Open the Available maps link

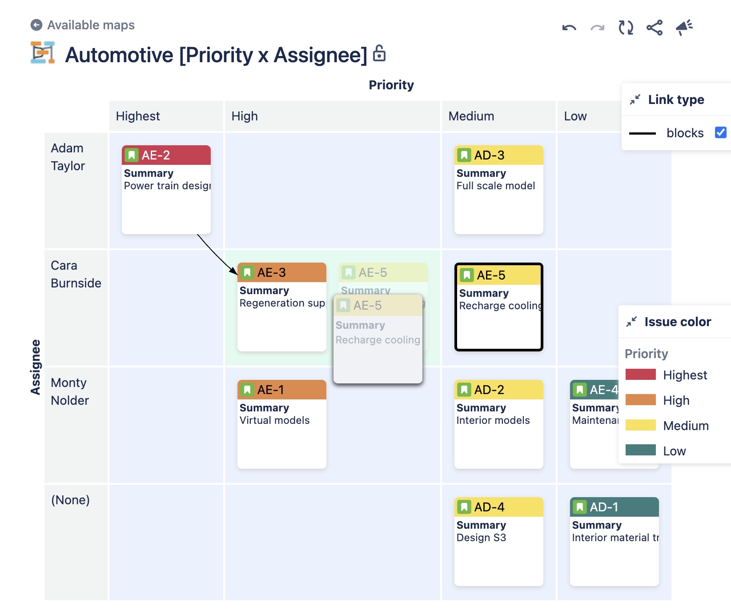[x=91, y=25]
